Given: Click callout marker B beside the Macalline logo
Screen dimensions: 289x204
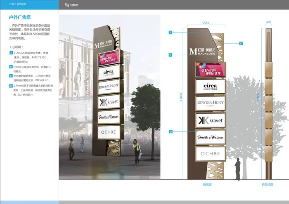Looking at the screenshot, I should 170,55.
